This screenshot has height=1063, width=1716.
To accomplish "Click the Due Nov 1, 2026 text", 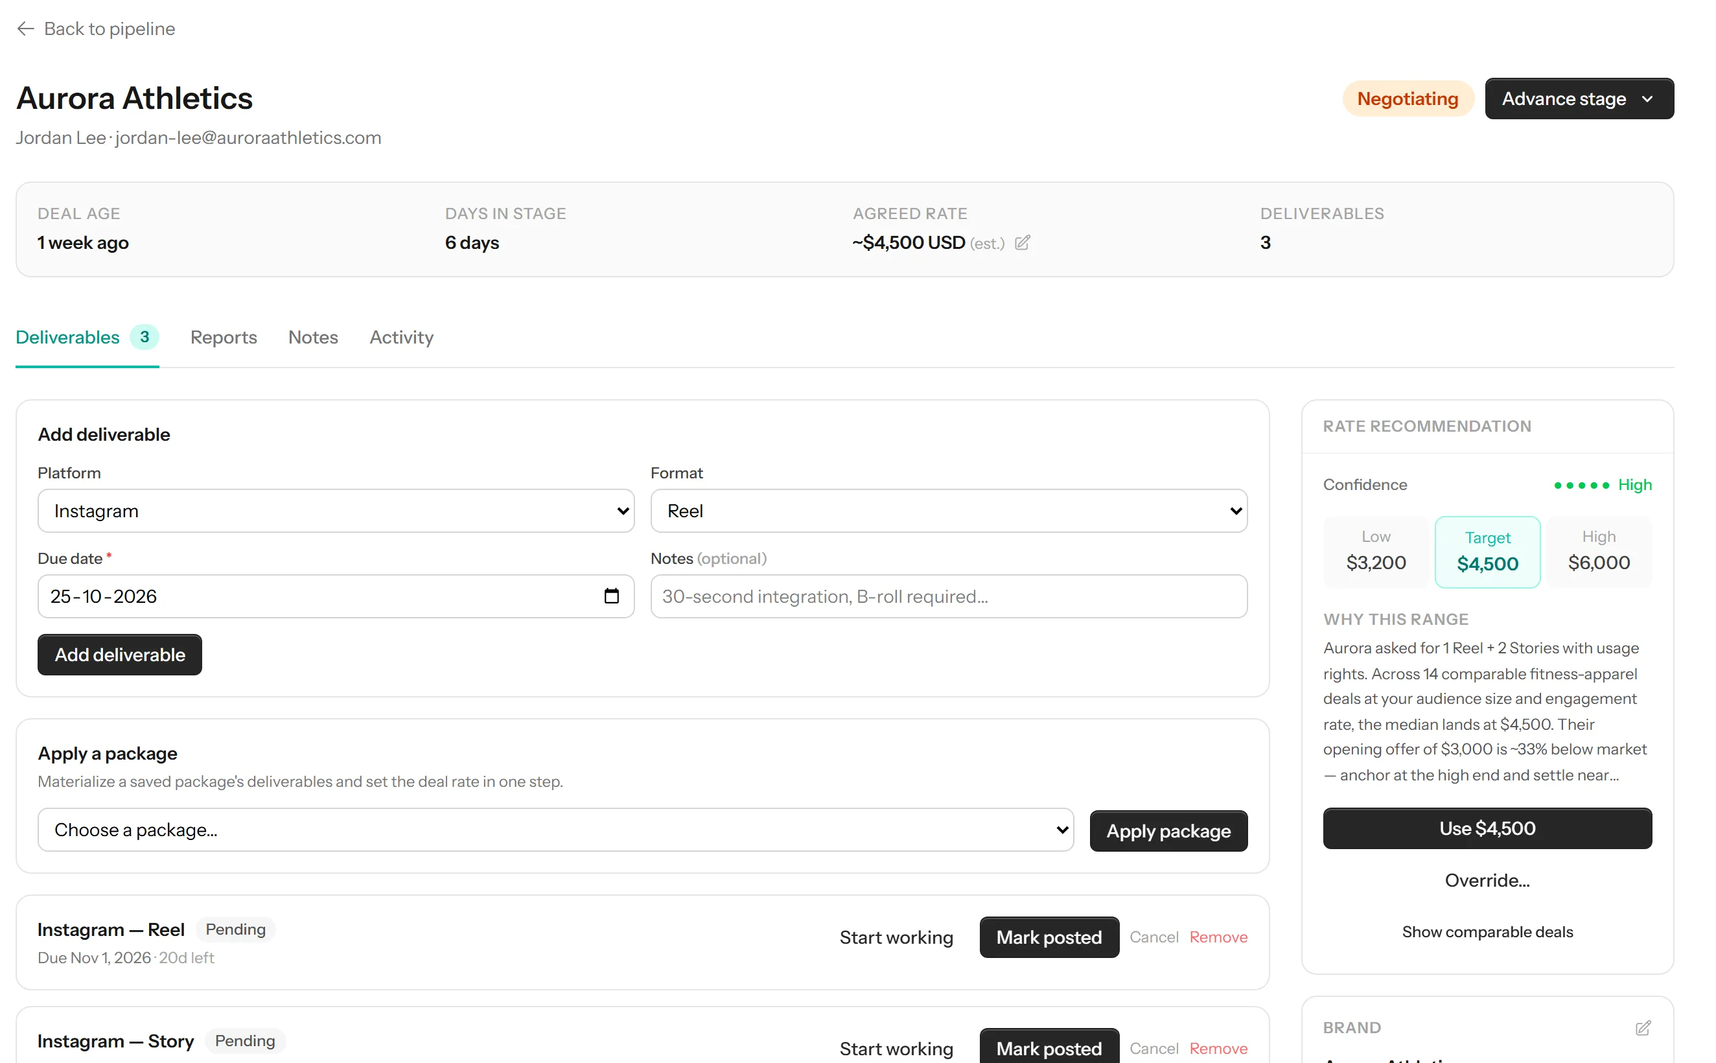I will pos(94,958).
